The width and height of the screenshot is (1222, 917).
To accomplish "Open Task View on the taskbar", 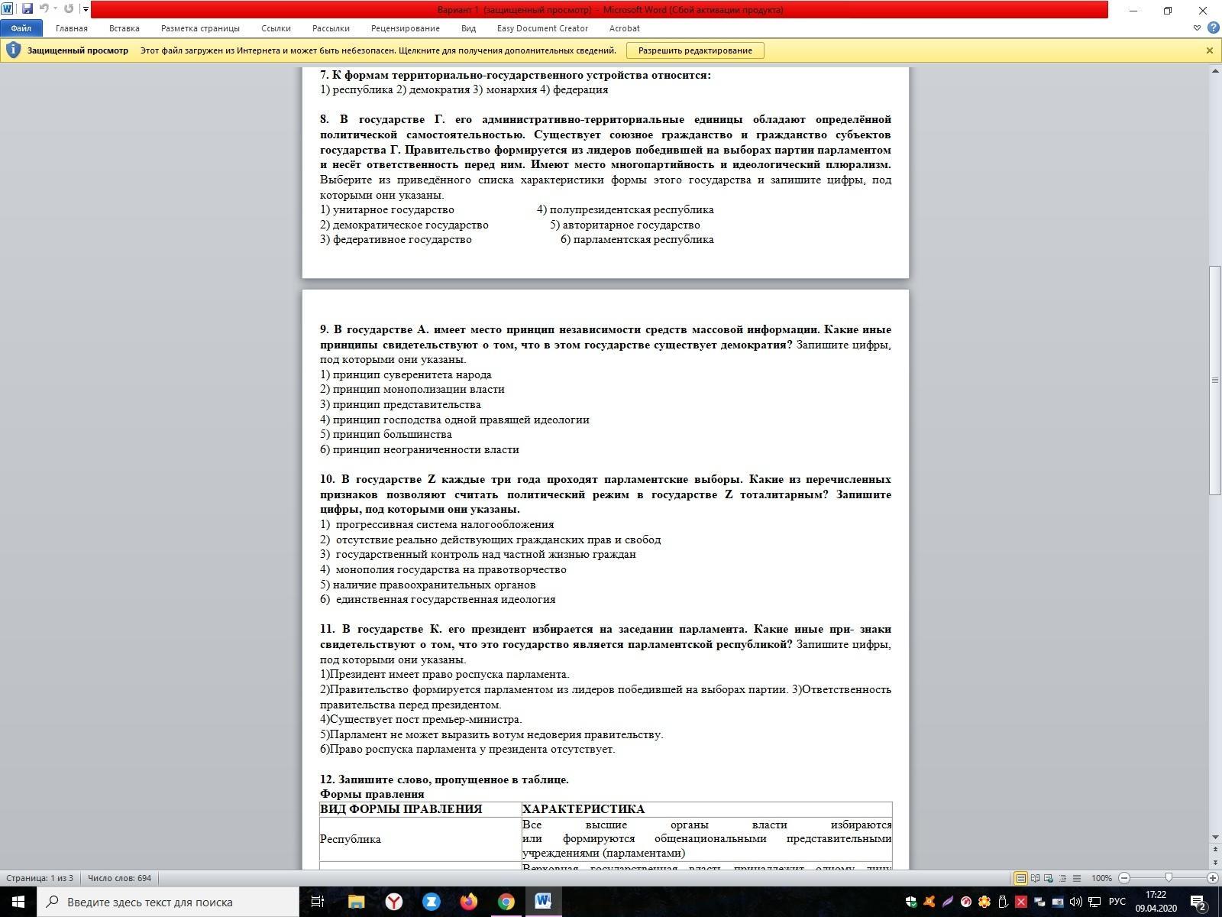I will 318,902.
